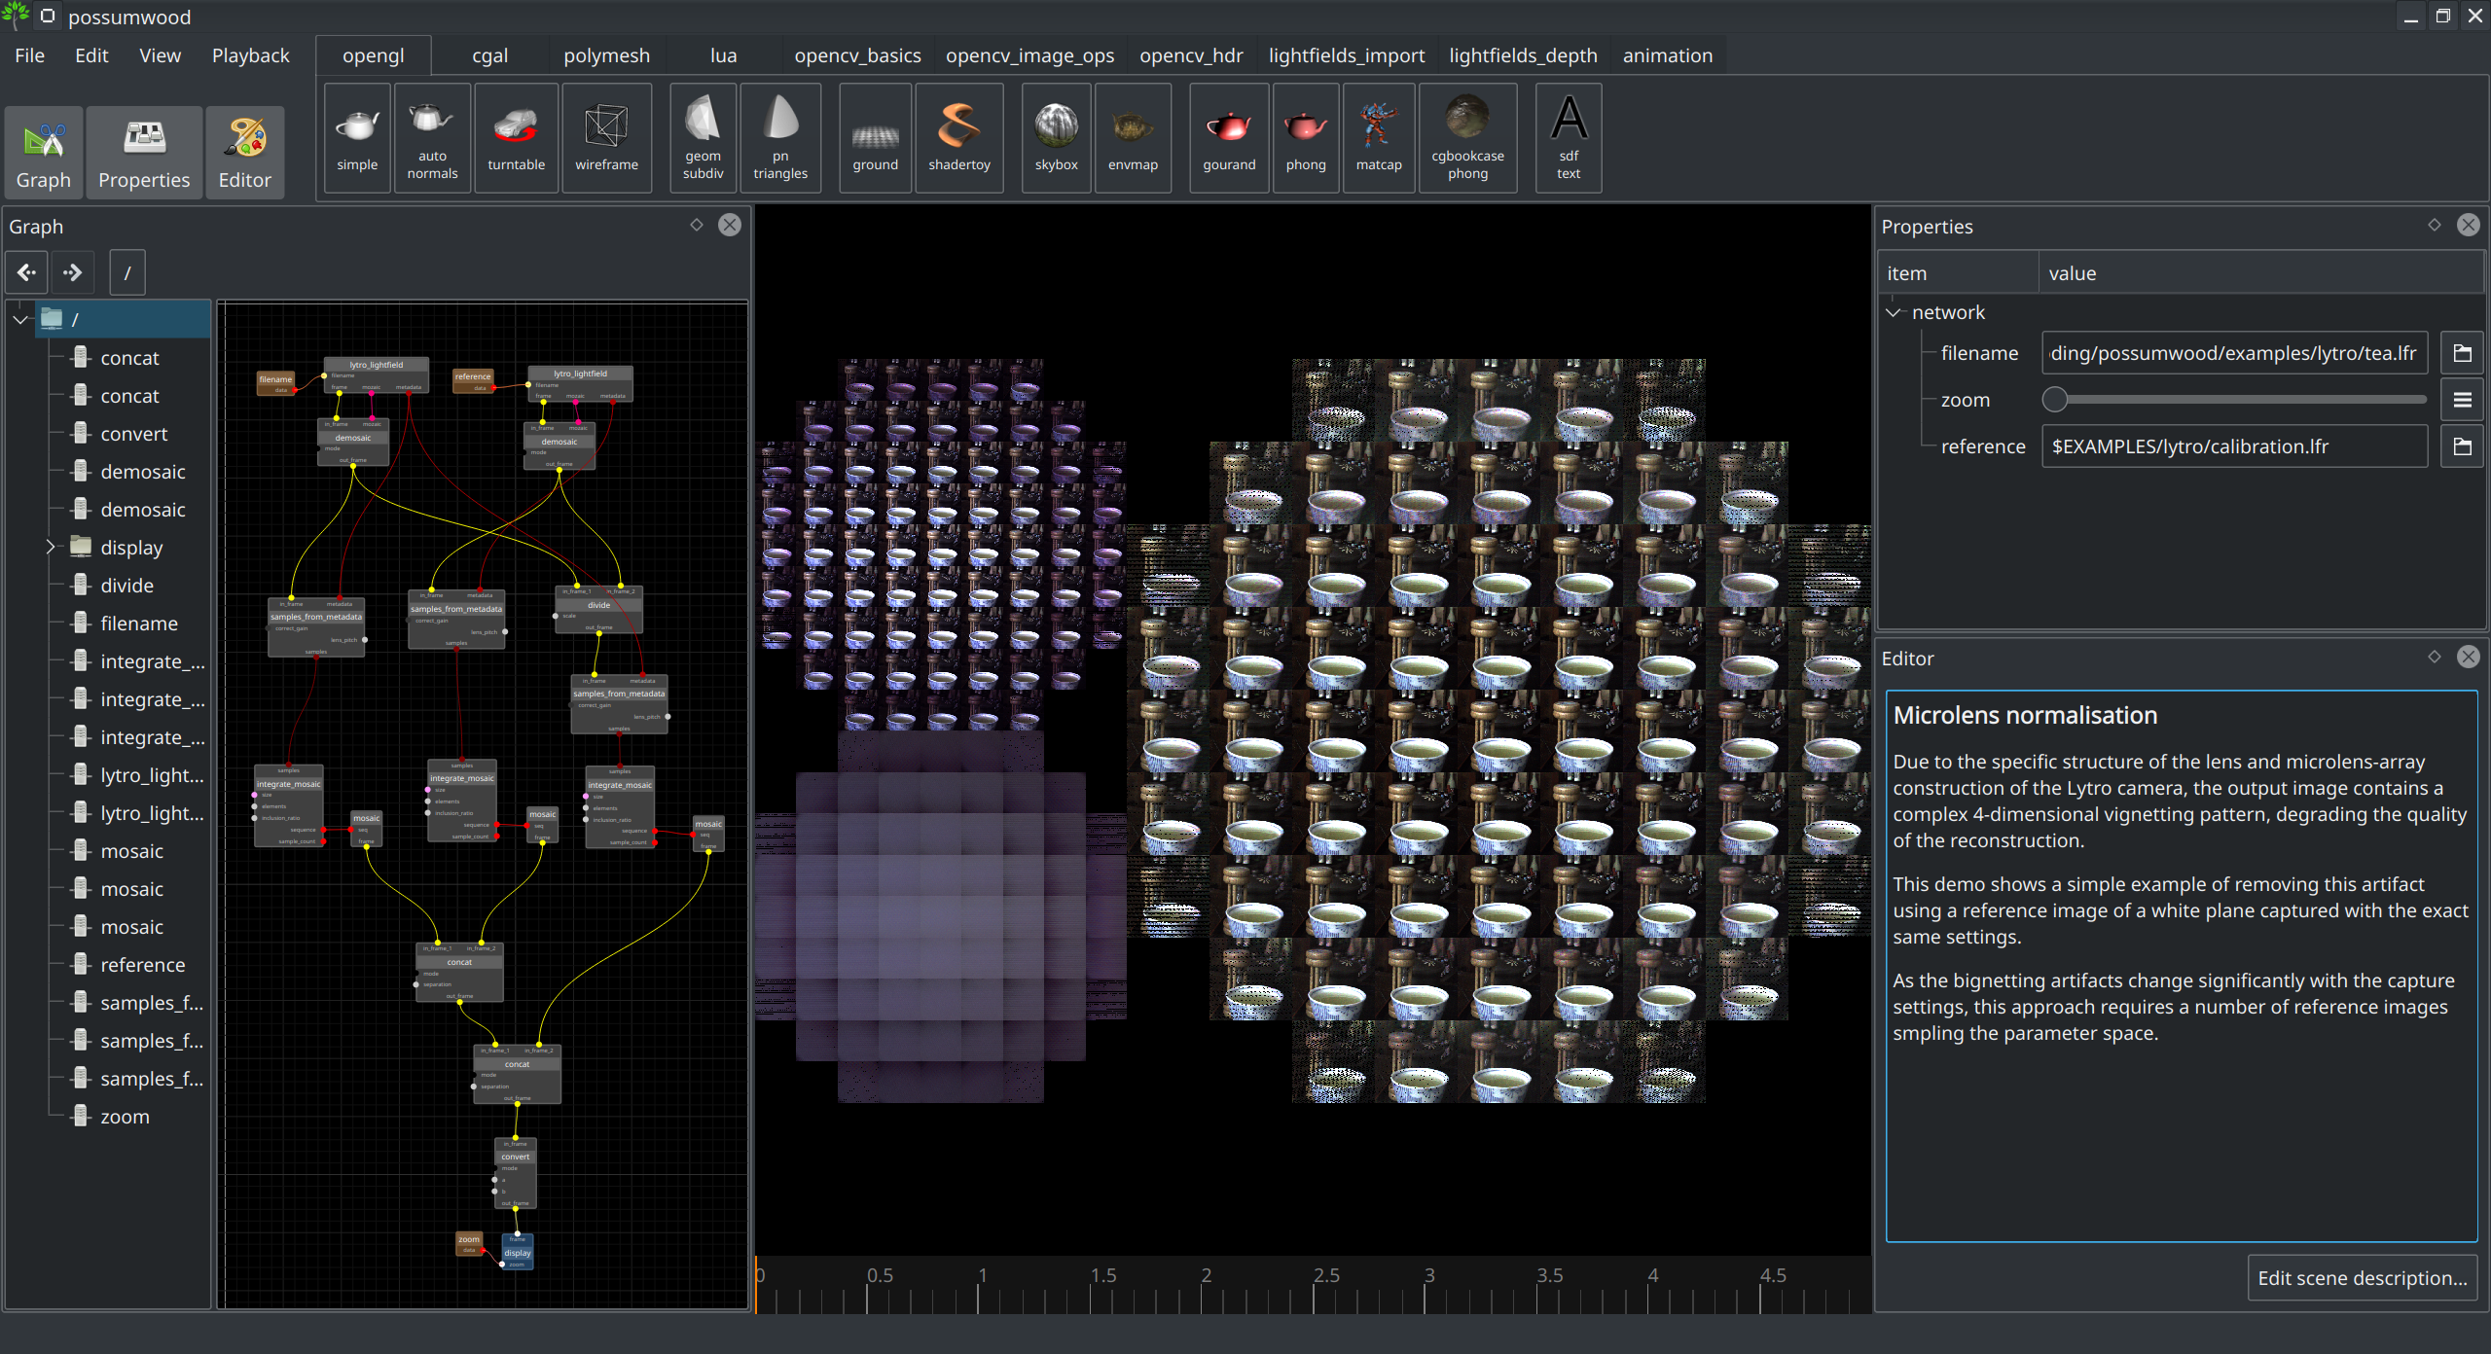
Task: Click the sdf text tool
Action: (x=1568, y=137)
